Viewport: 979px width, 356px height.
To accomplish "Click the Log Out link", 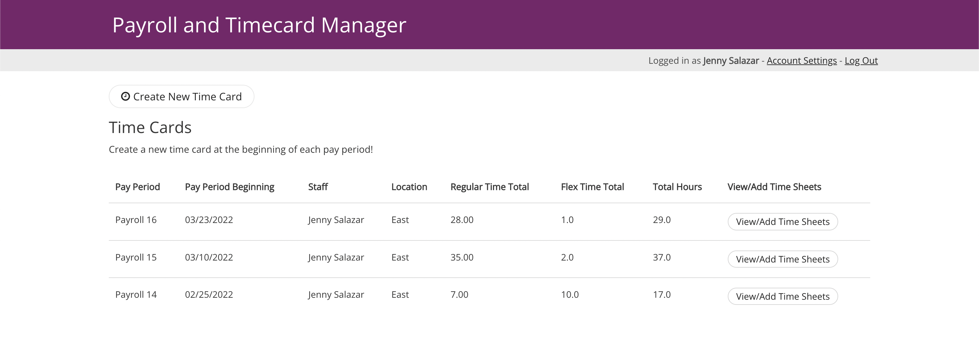I will tap(861, 61).
